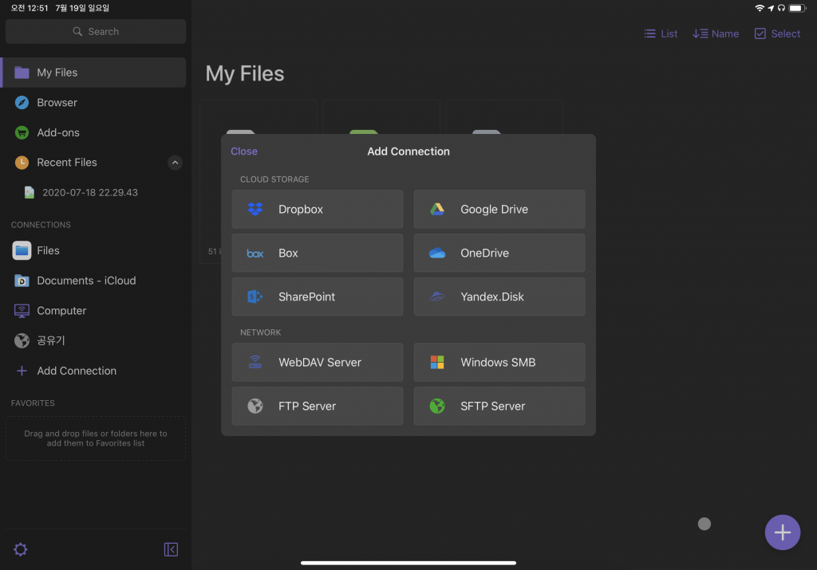
Task: Open My Files in the sidebar
Action: point(94,73)
